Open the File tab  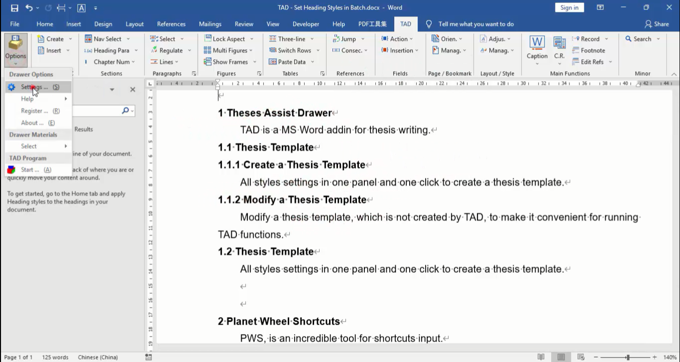click(15, 24)
